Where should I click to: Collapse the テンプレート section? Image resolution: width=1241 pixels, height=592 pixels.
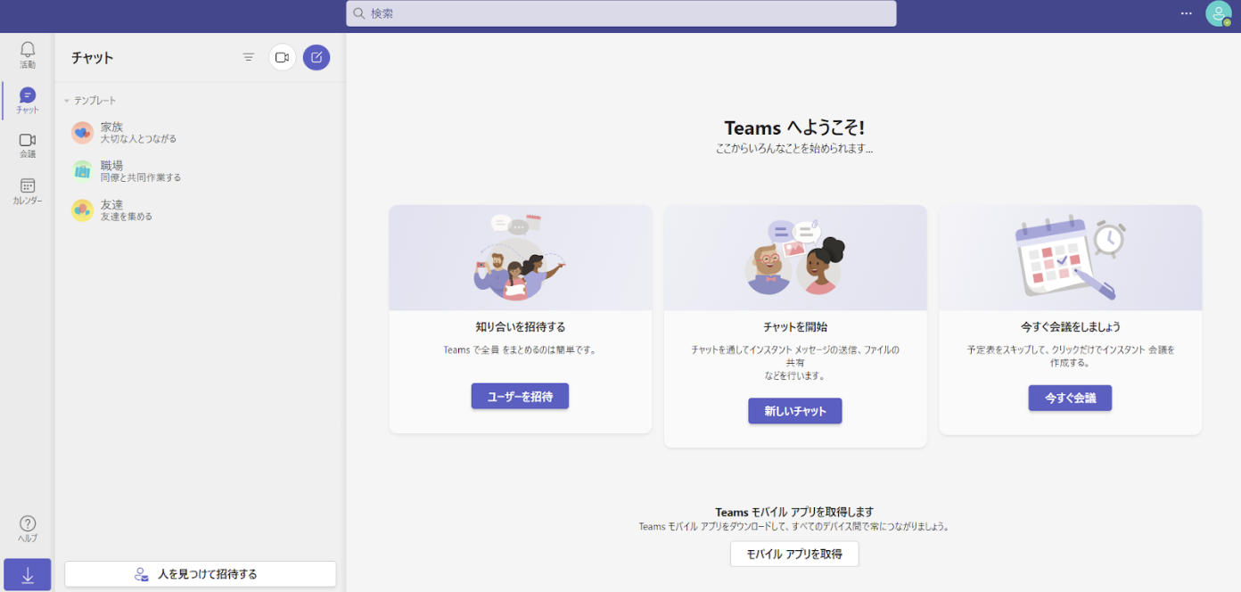pos(67,101)
